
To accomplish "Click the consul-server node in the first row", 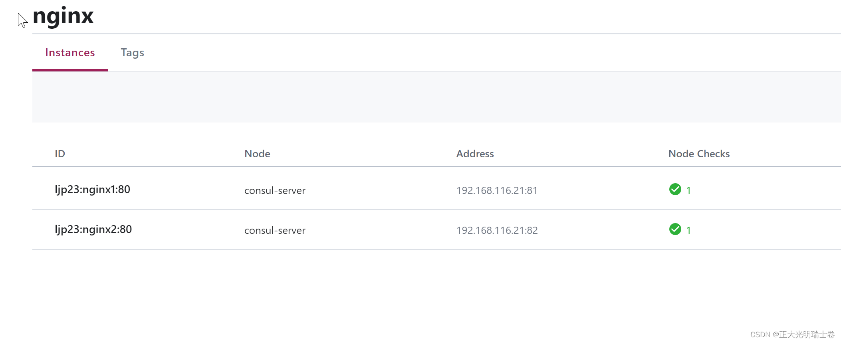I will pyautogui.click(x=274, y=190).
